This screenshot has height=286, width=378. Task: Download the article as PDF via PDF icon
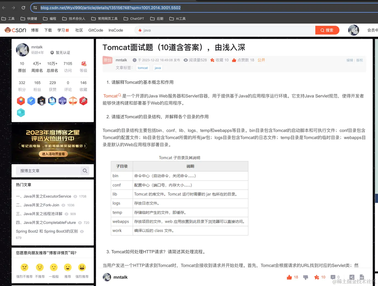pyautogui.click(x=362, y=277)
